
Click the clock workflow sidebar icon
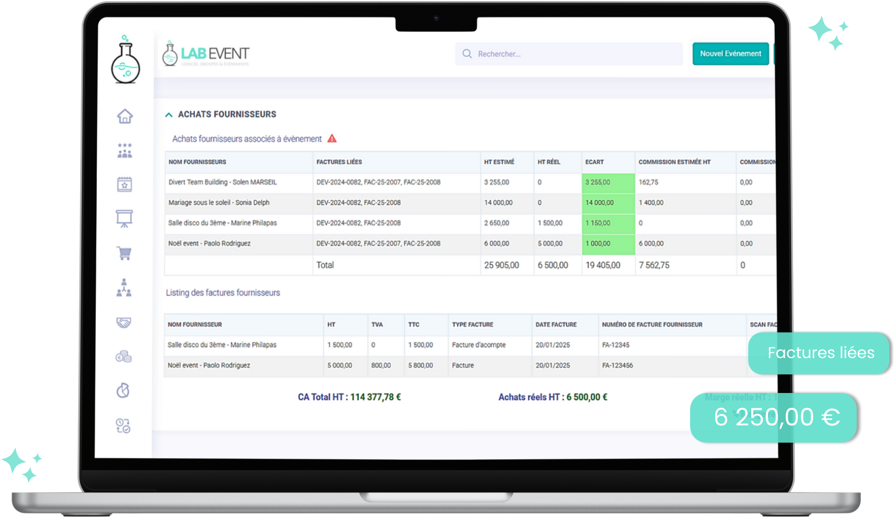point(123,425)
